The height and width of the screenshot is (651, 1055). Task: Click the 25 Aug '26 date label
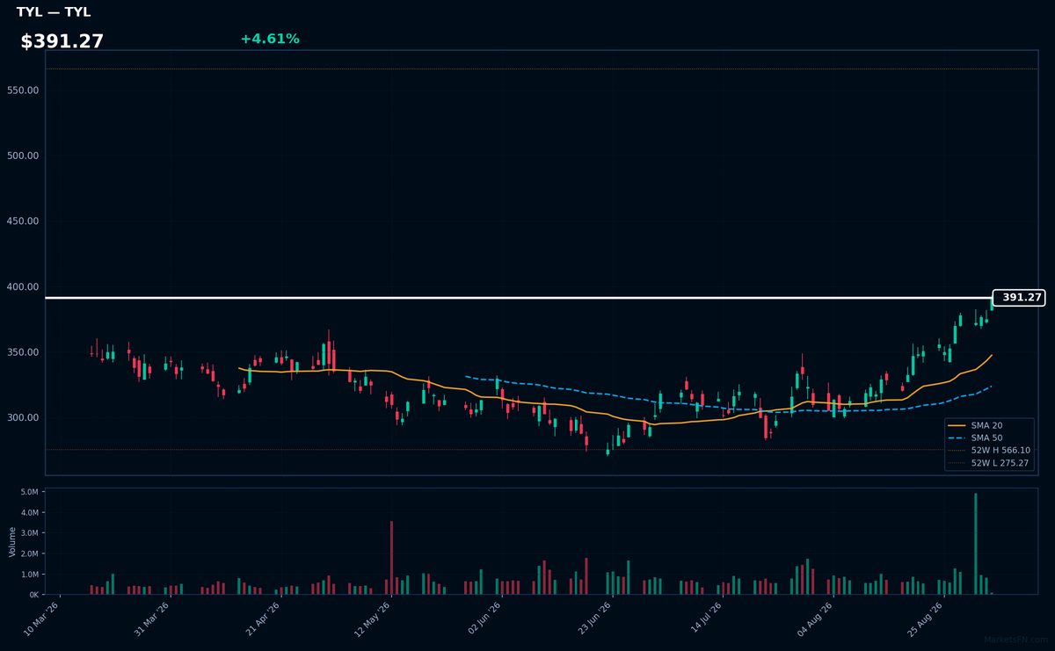tap(927, 618)
